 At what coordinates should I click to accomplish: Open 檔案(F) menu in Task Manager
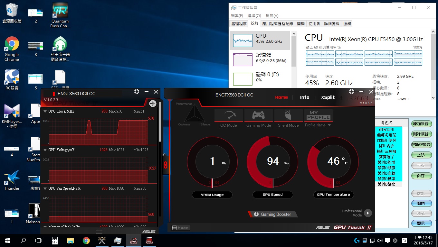pos(237,15)
